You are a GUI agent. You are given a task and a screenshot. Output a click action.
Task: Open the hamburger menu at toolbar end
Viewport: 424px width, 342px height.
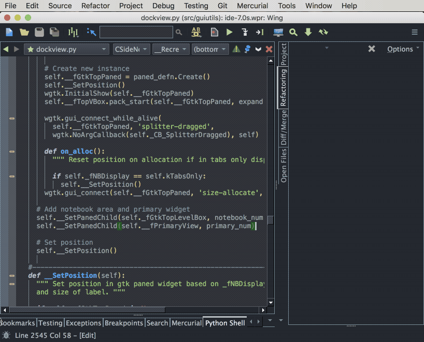[415, 33]
